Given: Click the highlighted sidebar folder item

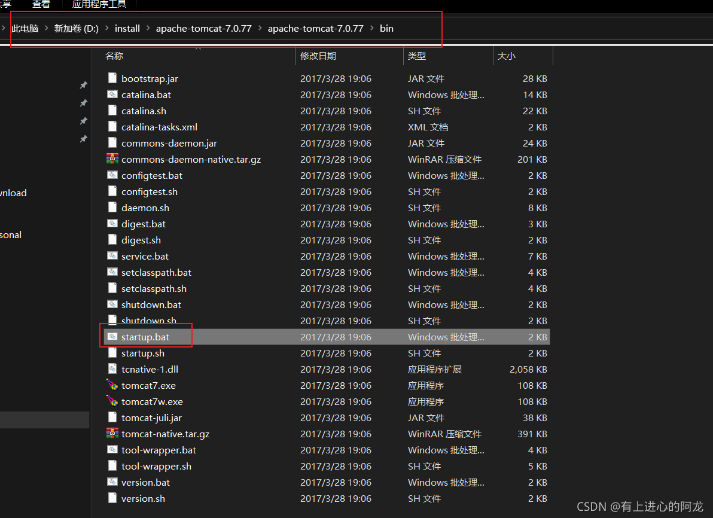Looking at the screenshot, I should pyautogui.click(x=44, y=420).
